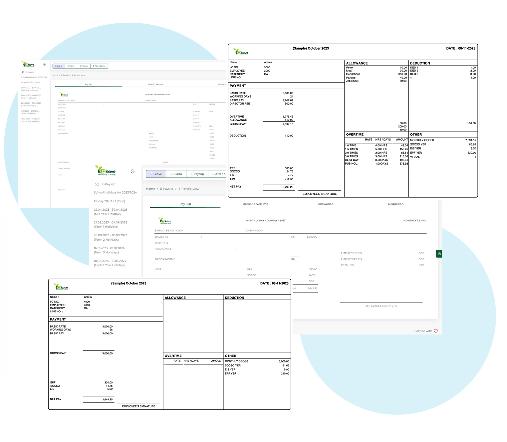
Task: Select the Pay Slip tab in the large window
Action: pos(185,204)
